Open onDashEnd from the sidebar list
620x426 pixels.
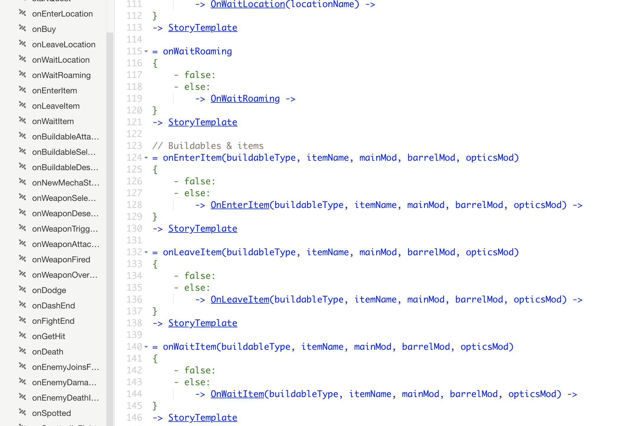pos(53,306)
